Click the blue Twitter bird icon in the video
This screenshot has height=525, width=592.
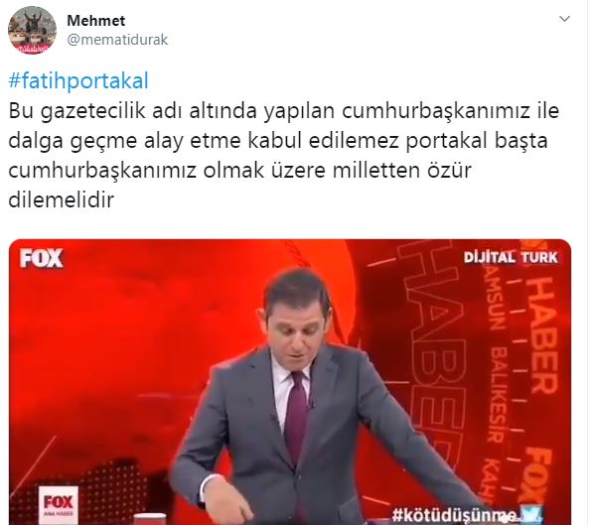pos(530,514)
